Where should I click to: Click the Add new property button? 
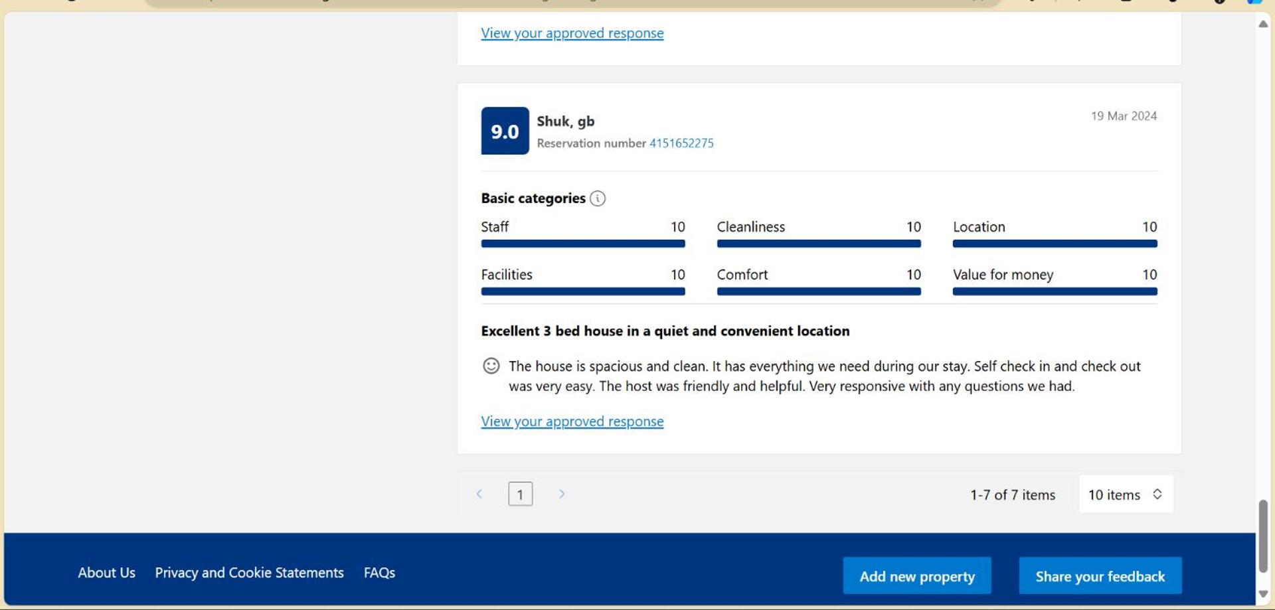pos(916,575)
